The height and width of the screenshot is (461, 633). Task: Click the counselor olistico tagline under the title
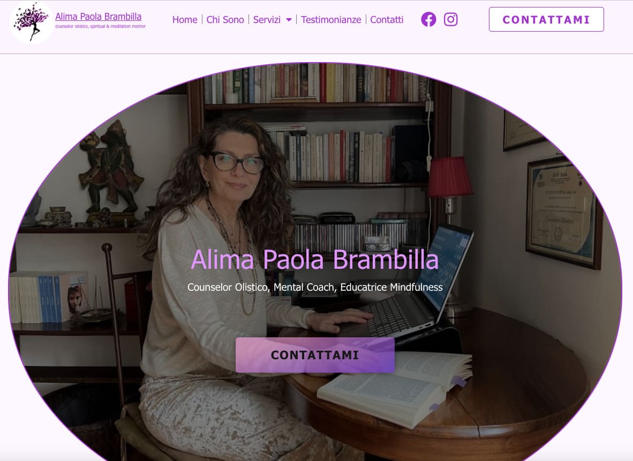coord(100,26)
